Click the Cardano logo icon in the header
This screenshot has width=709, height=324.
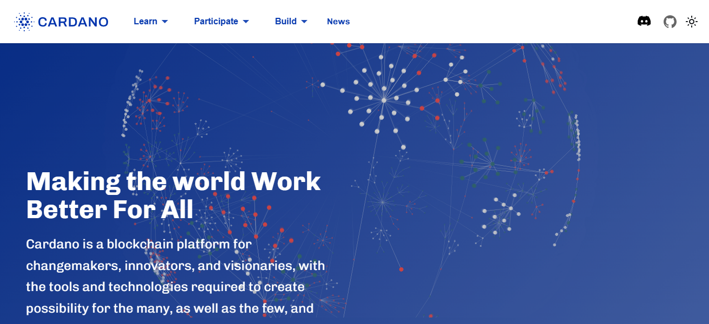coord(24,21)
